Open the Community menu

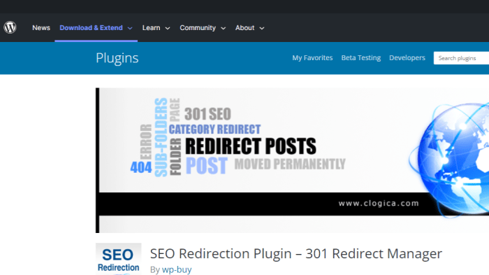(x=198, y=28)
